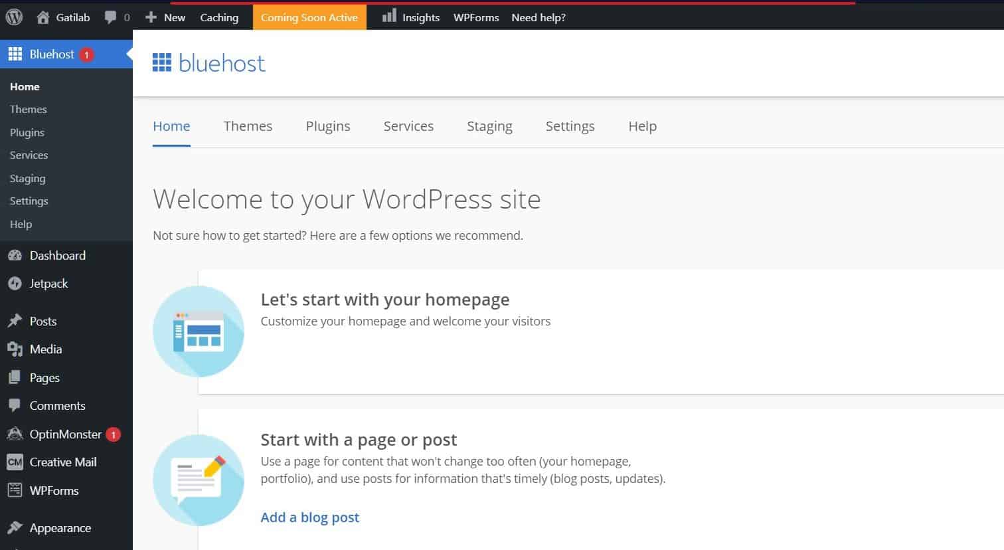Select the Jetpack icon in the sidebar
The width and height of the screenshot is (1004, 550).
tap(15, 283)
